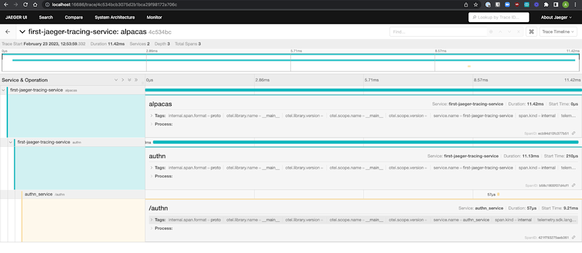Screen dimensions: 582x253
Task: Collapse all spans with the double right chevron
Action: [136, 80]
